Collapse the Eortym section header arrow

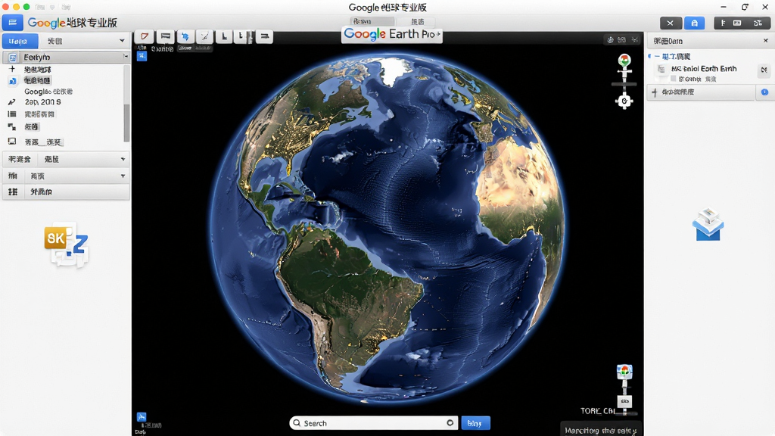[x=126, y=57]
